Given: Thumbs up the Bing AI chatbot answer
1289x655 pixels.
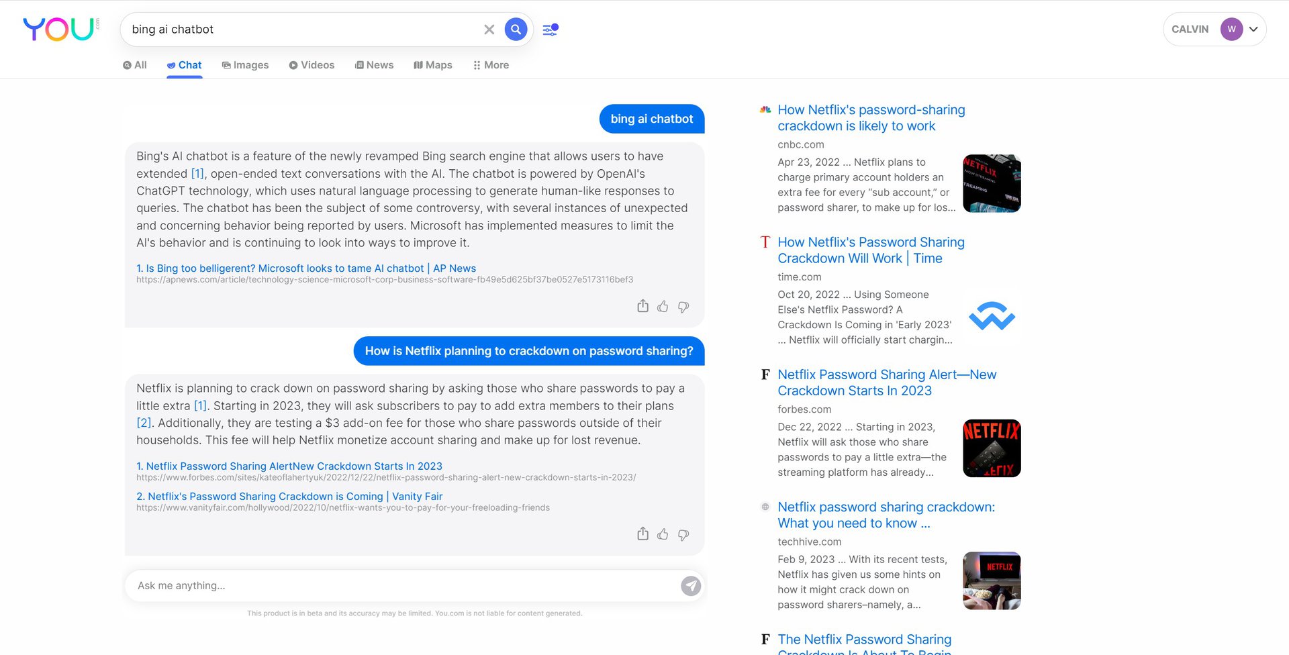Looking at the screenshot, I should [x=663, y=307].
